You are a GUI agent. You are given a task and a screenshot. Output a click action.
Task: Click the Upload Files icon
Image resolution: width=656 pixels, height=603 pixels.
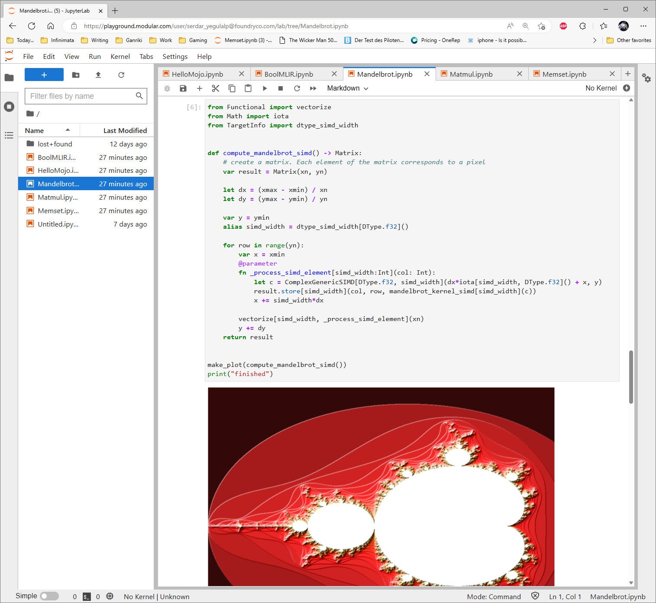tap(98, 75)
